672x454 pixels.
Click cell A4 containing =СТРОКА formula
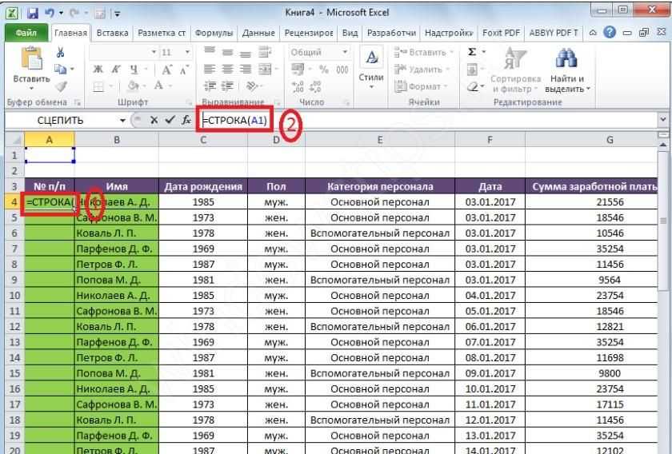pyautogui.click(x=50, y=202)
